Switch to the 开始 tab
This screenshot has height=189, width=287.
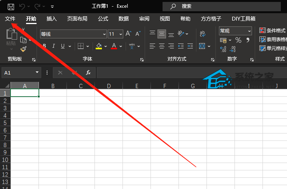[31, 19]
